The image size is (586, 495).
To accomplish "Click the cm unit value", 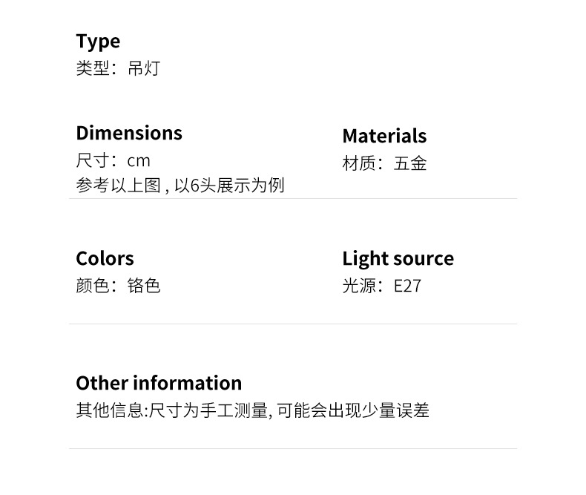I will 139,161.
